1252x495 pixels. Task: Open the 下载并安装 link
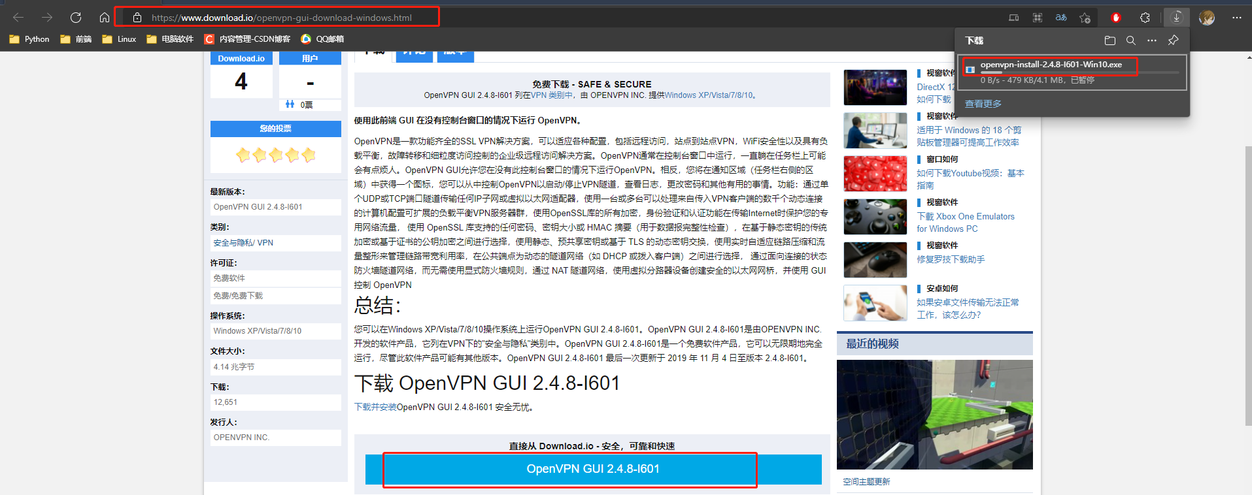click(375, 407)
